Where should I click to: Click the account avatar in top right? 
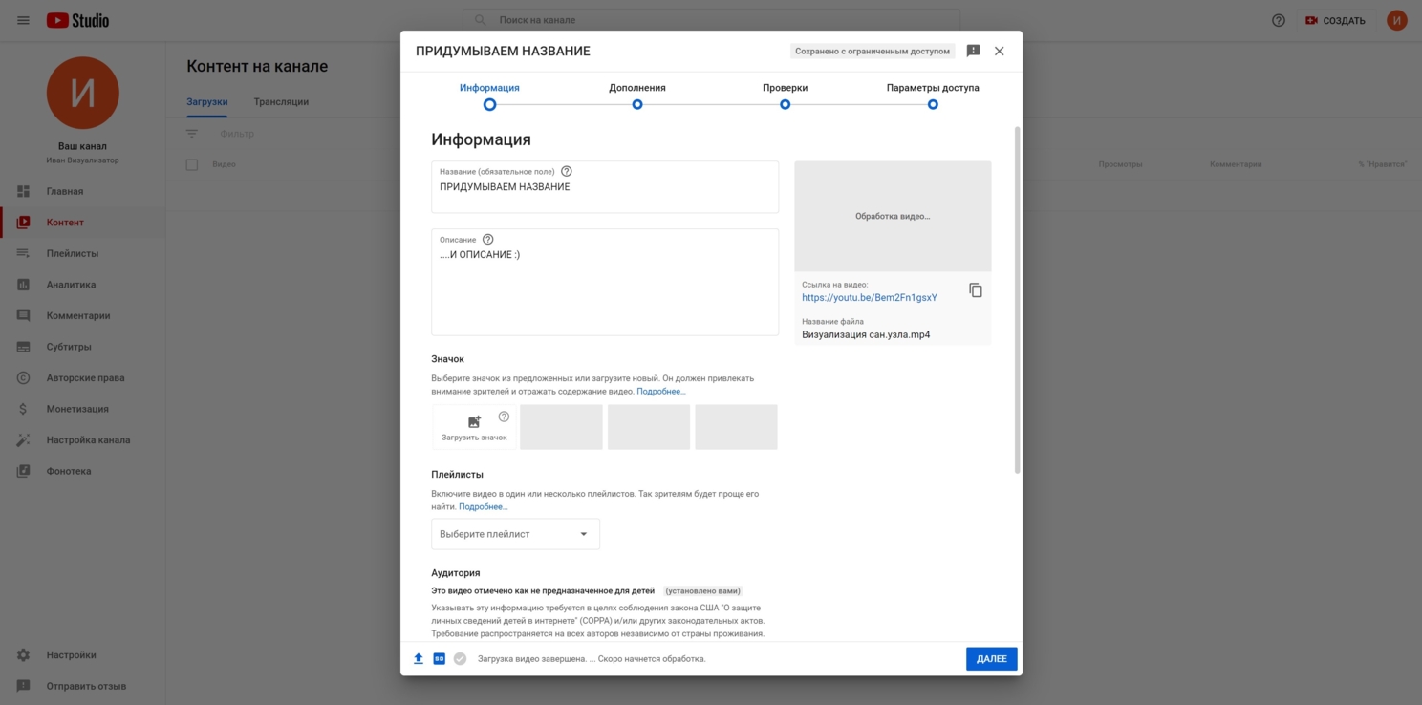(1397, 20)
